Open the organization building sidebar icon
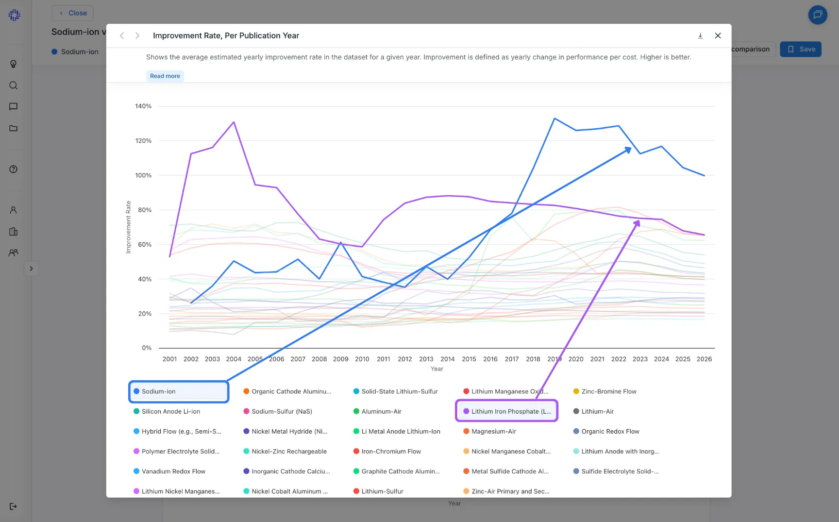The image size is (839, 522). [x=14, y=232]
